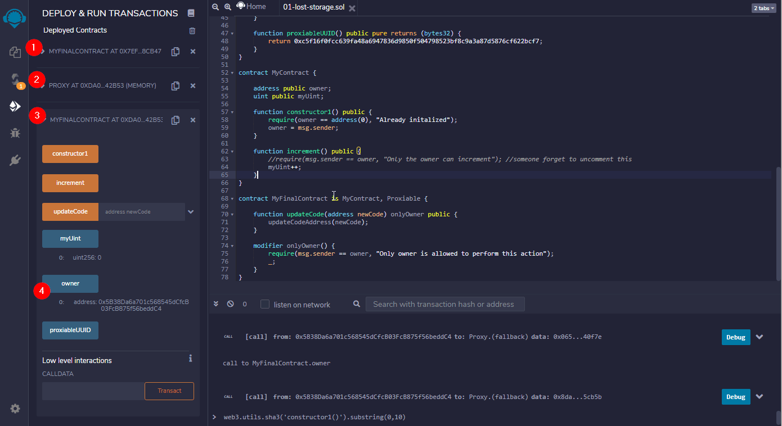The height and width of the screenshot is (426, 782).
Task: Show low level interactions info icon
Action: (x=191, y=358)
